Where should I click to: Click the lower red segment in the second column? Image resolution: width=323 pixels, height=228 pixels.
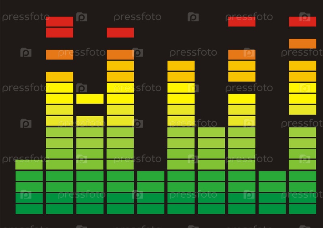[x=59, y=33]
